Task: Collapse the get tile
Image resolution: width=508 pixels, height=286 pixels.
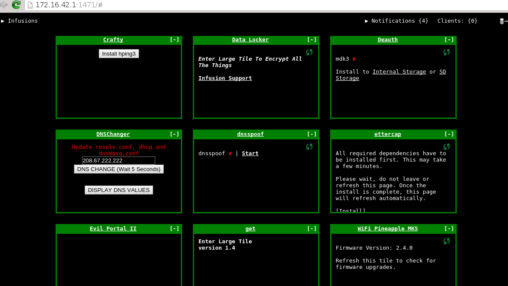Action: (312, 229)
